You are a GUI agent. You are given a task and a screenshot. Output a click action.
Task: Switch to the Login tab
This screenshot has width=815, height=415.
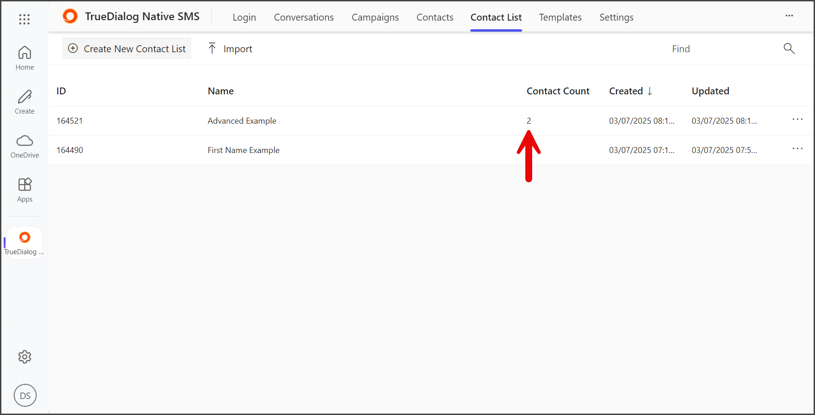pyautogui.click(x=244, y=17)
